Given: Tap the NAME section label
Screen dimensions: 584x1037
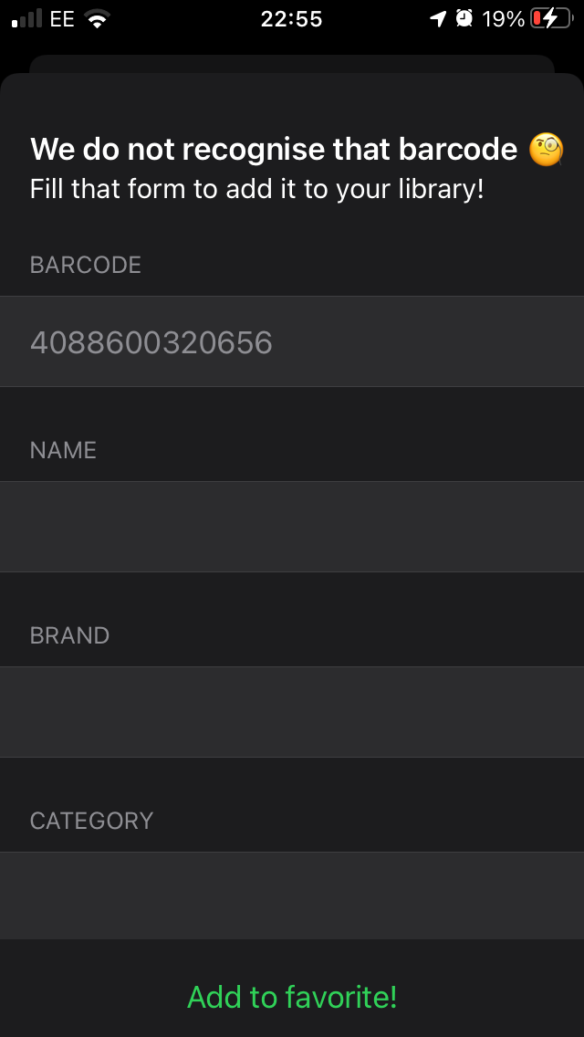Looking at the screenshot, I should click(63, 449).
